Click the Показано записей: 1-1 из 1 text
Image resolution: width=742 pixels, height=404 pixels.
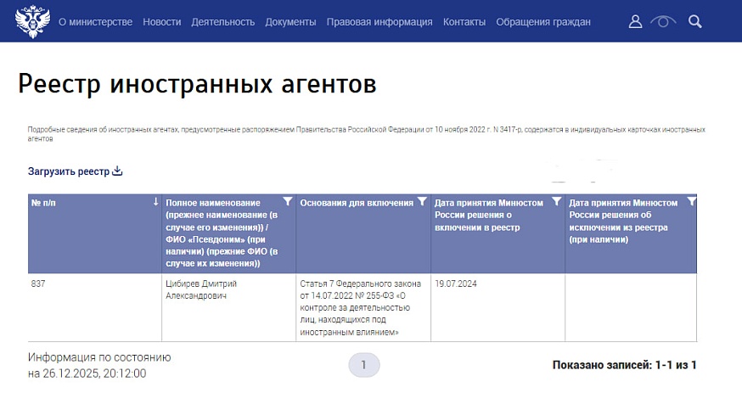[x=624, y=365]
